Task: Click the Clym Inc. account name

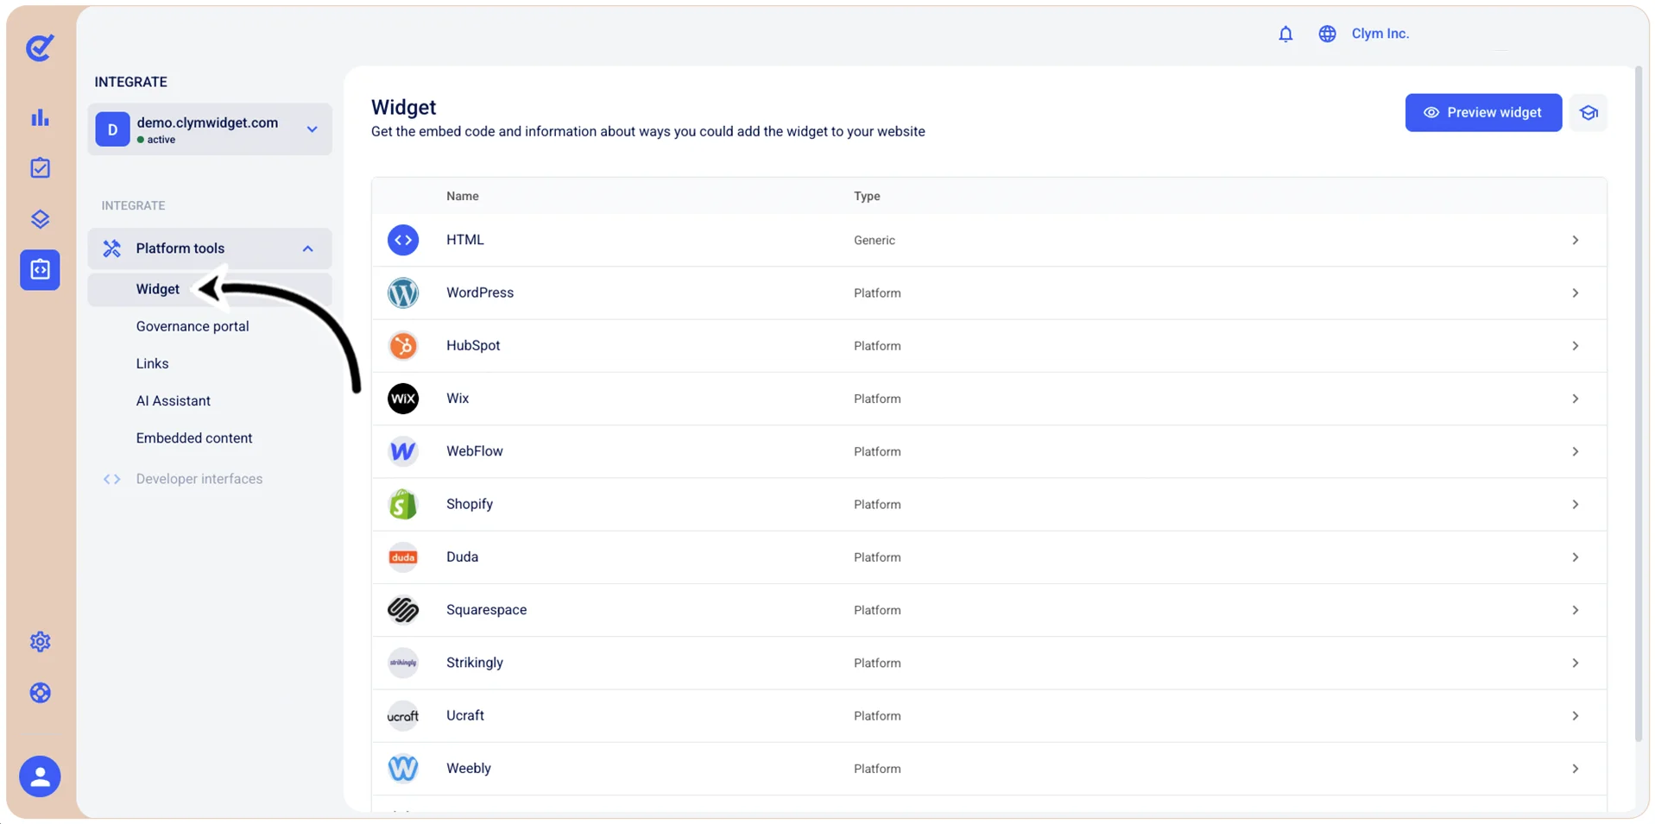Action: pyautogui.click(x=1380, y=34)
